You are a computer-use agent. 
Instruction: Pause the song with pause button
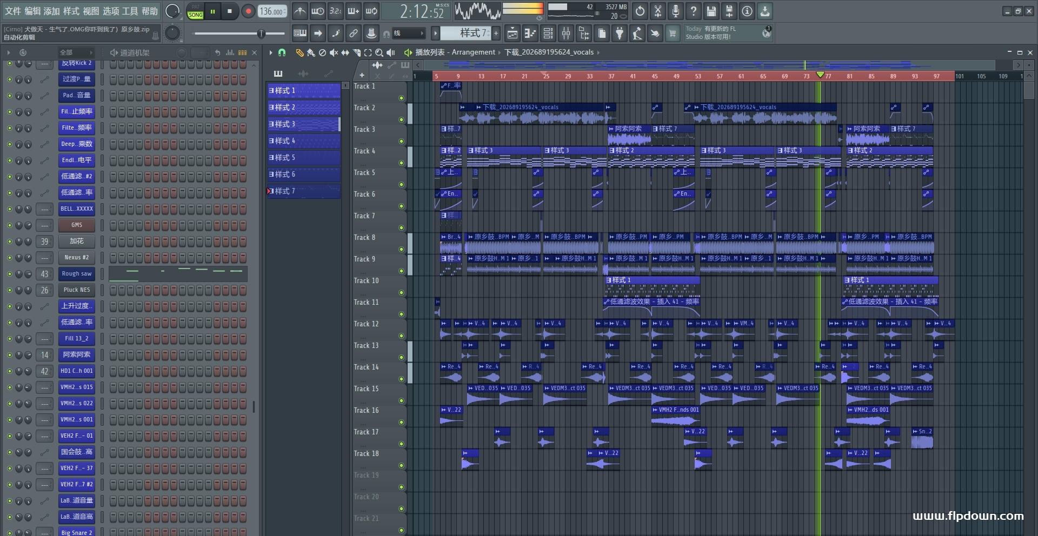tap(212, 11)
